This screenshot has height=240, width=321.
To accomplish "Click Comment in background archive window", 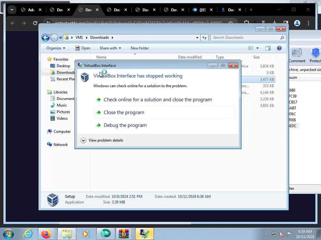I will pyautogui.click(x=297, y=56).
